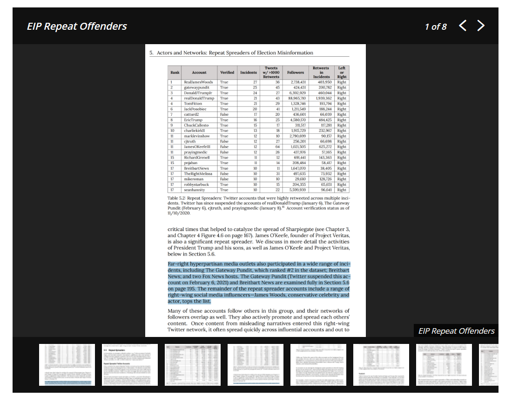Click the paragraph starting 'Many of these accounts'
This screenshot has width=512, height=409.
pyautogui.click(x=258, y=320)
